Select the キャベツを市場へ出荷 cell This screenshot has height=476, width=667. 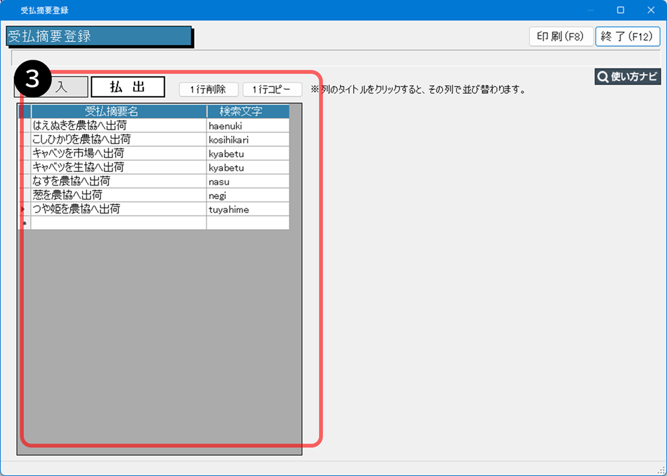(119, 153)
